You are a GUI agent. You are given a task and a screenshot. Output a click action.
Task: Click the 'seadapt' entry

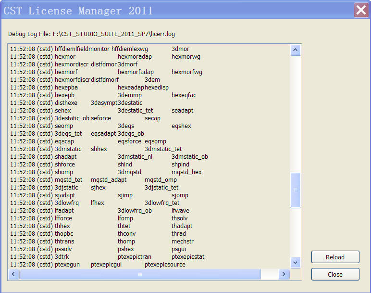[x=183, y=111]
